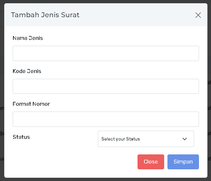Viewport: 211px width, 181px height.
Task: Click dark overlay below the dialog
Action: pos(106,179)
